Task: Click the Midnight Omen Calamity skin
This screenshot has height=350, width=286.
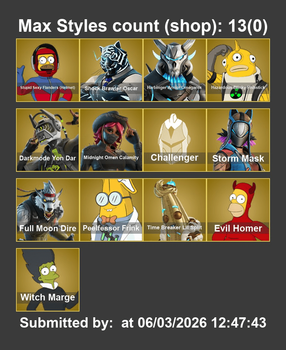Action: tap(111, 140)
